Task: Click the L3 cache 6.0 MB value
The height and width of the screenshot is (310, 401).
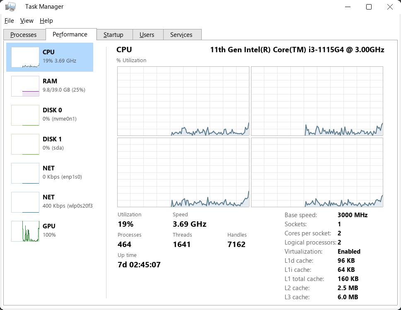Action: click(x=348, y=297)
